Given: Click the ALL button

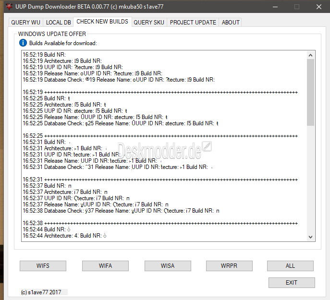Looking at the screenshot, I should (290, 266).
